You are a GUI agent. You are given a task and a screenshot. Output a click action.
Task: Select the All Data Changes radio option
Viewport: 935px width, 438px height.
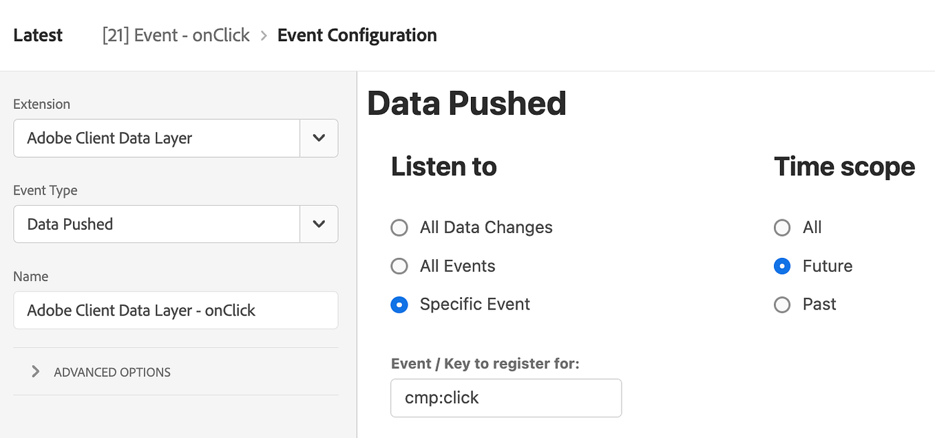399,228
